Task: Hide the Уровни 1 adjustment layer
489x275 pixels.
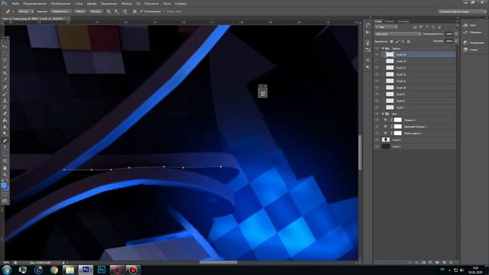Action: click(x=377, y=120)
